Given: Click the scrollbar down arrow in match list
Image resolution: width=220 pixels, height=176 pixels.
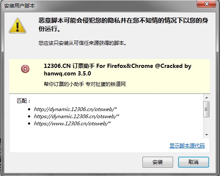Looking at the screenshot, I should point(207,135).
